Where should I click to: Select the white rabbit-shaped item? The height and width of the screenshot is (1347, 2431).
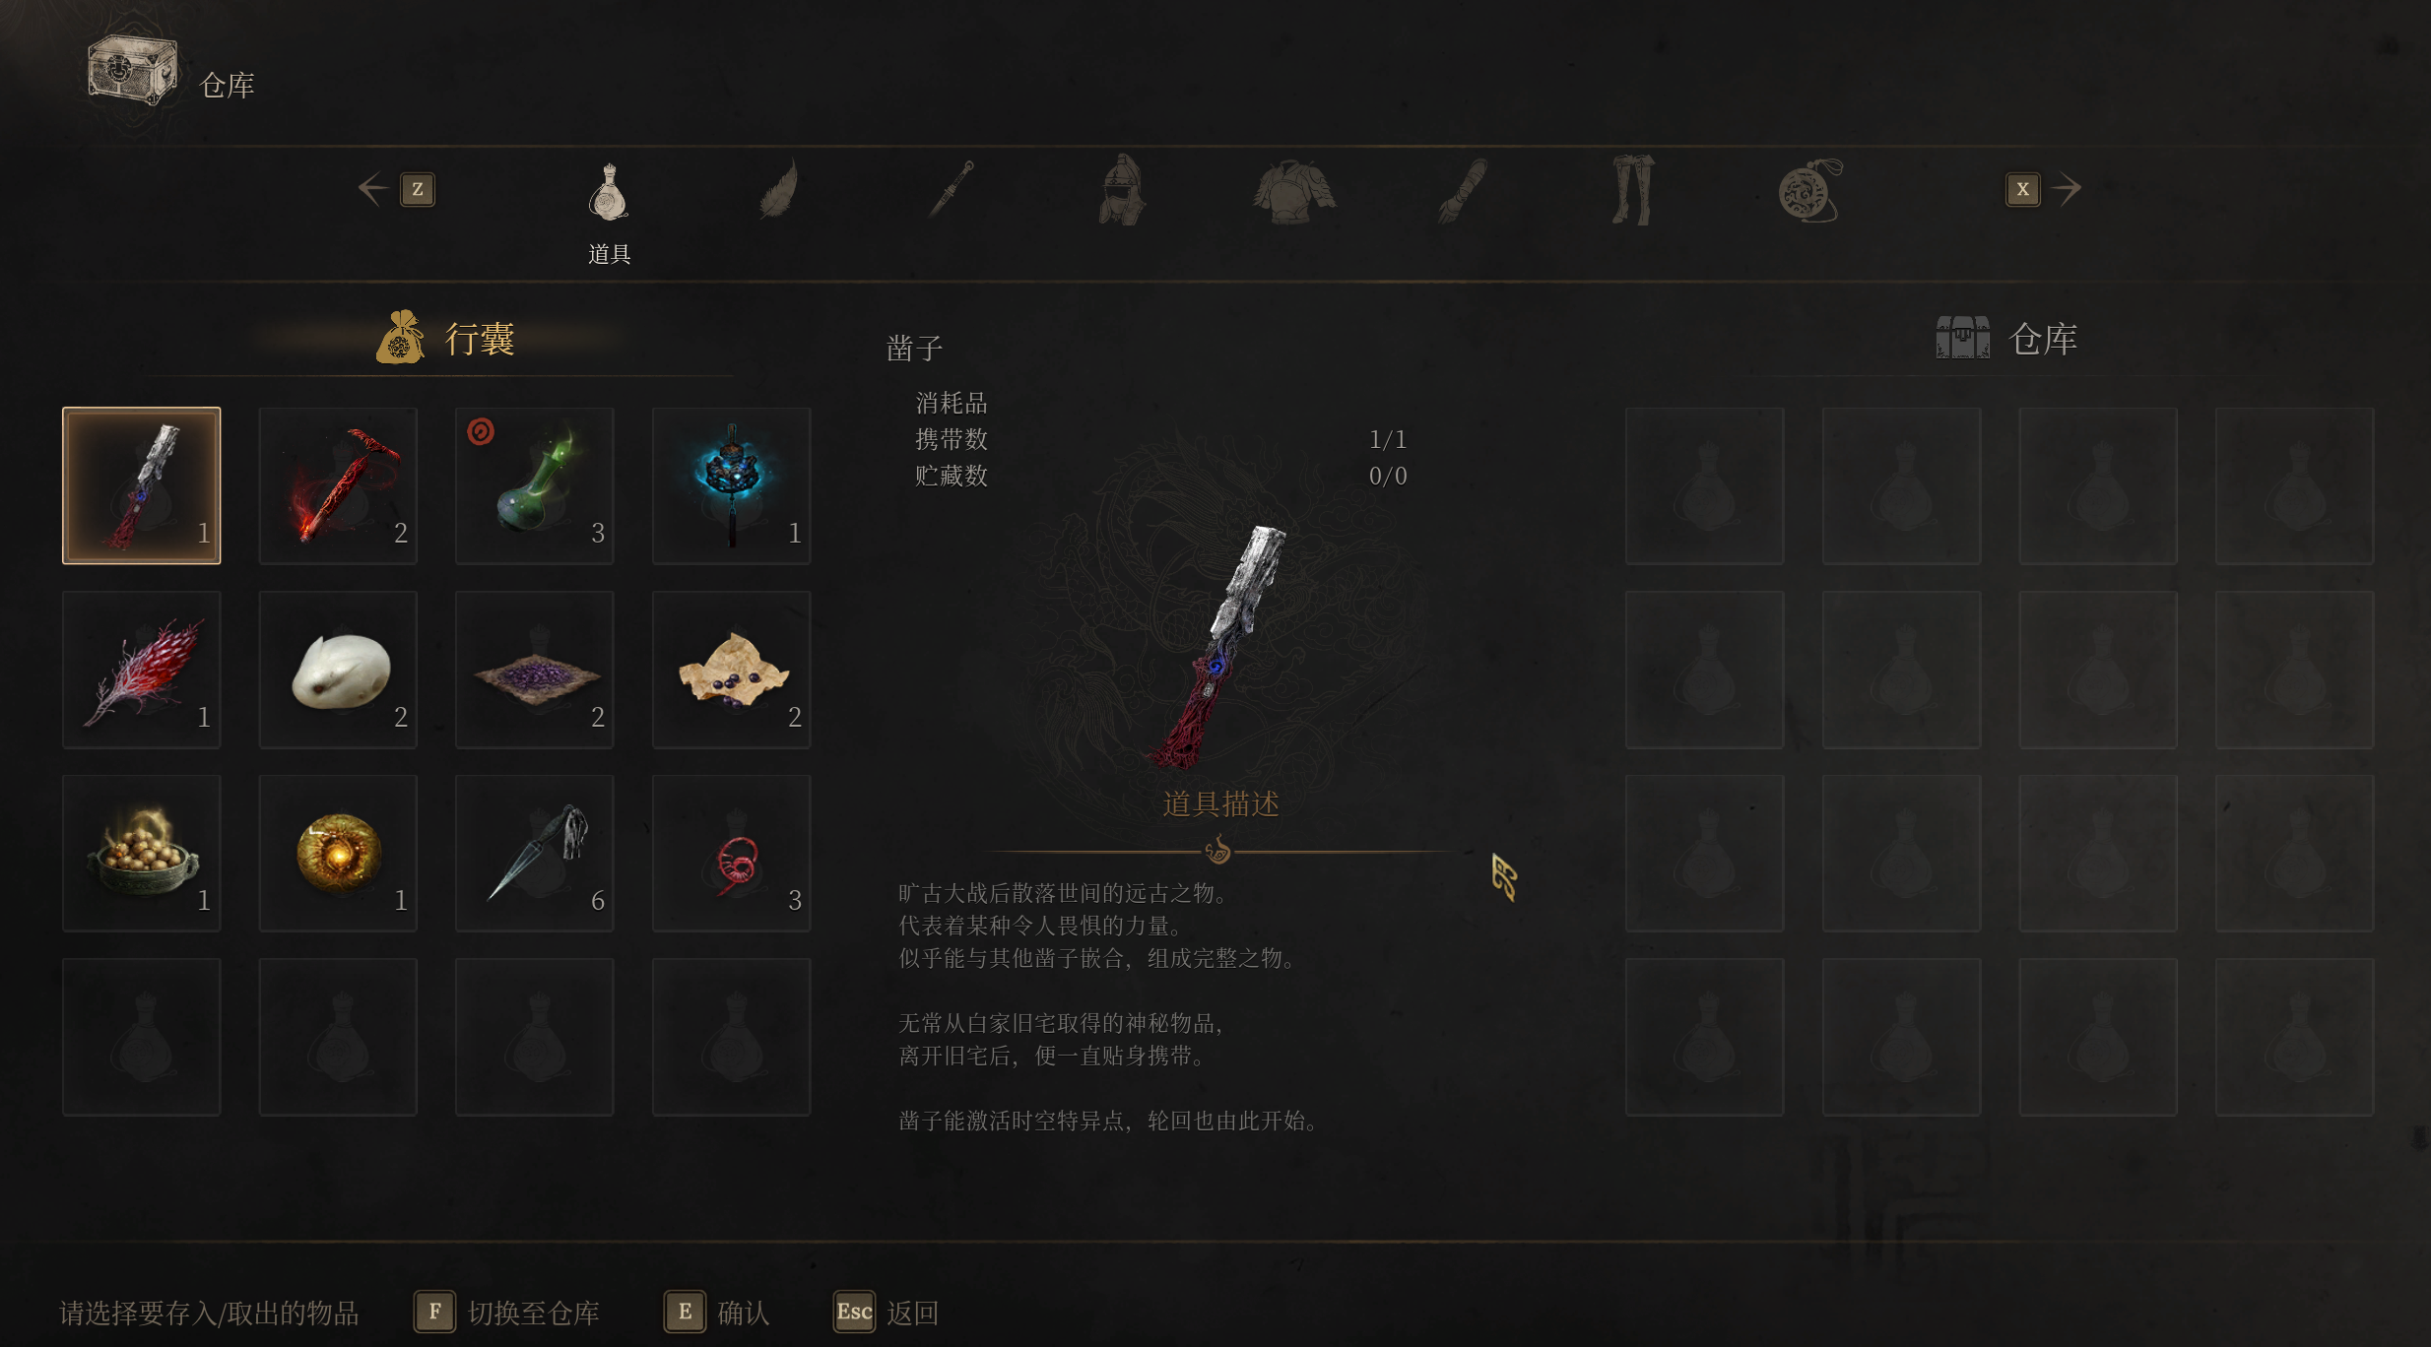click(x=338, y=670)
